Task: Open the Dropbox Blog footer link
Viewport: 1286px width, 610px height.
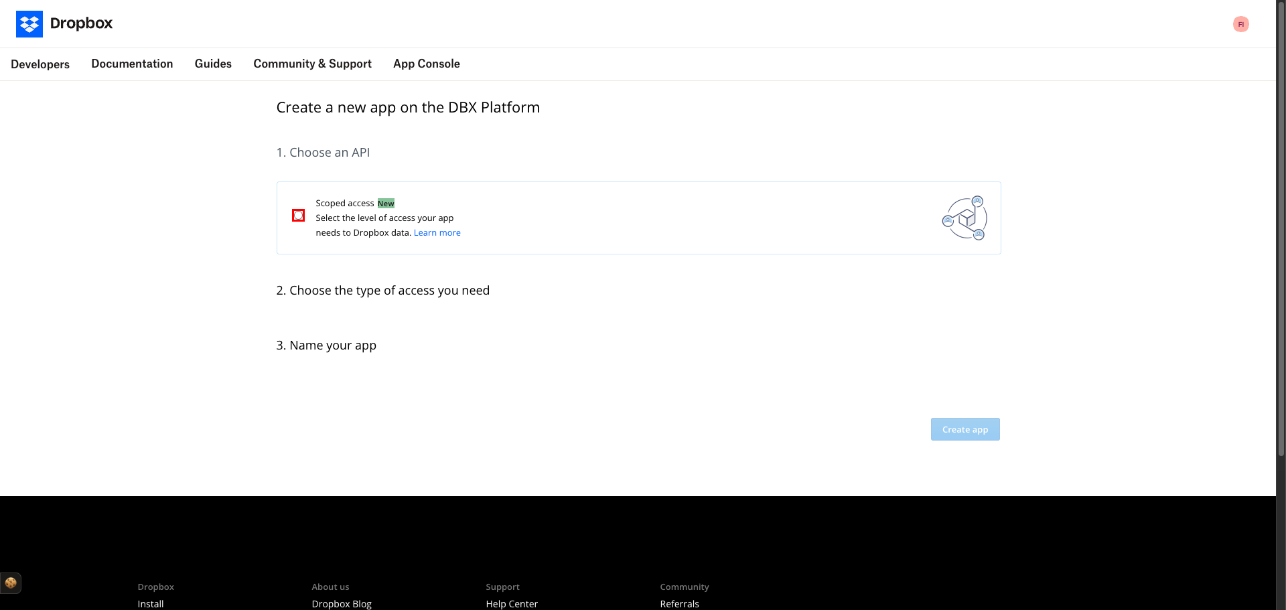Action: point(342,604)
